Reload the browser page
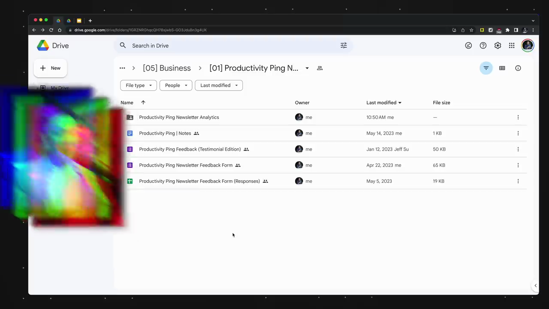Viewport: 549px width, 309px height. (x=51, y=30)
